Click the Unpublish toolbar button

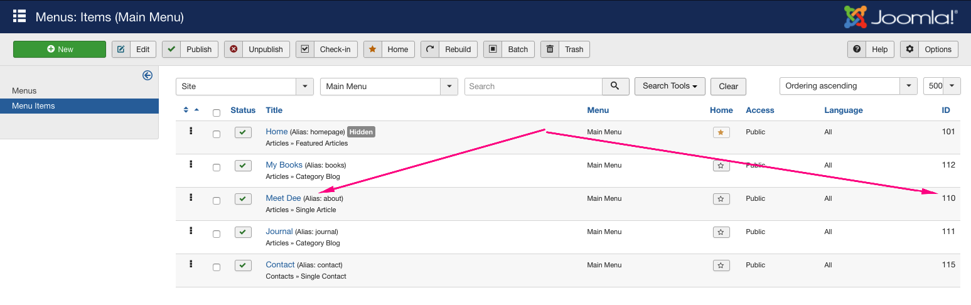pos(257,50)
